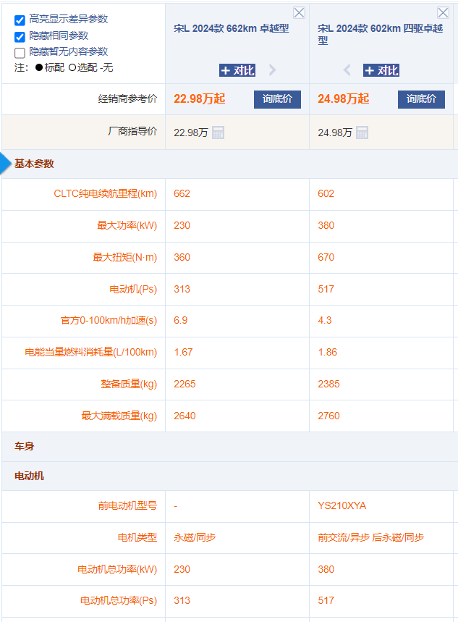Click range value 662
458x622 pixels.
tap(182, 193)
